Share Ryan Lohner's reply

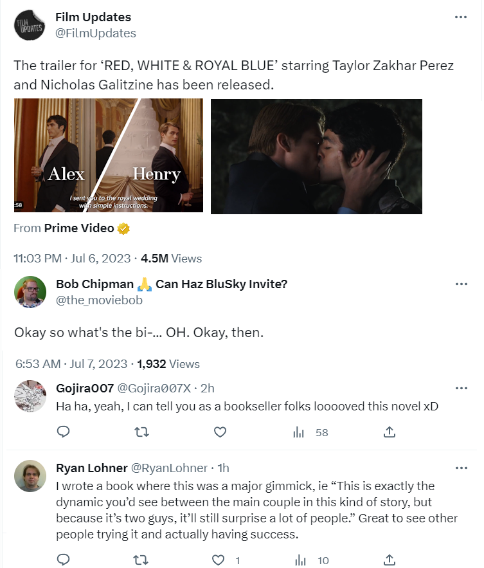pos(389,560)
